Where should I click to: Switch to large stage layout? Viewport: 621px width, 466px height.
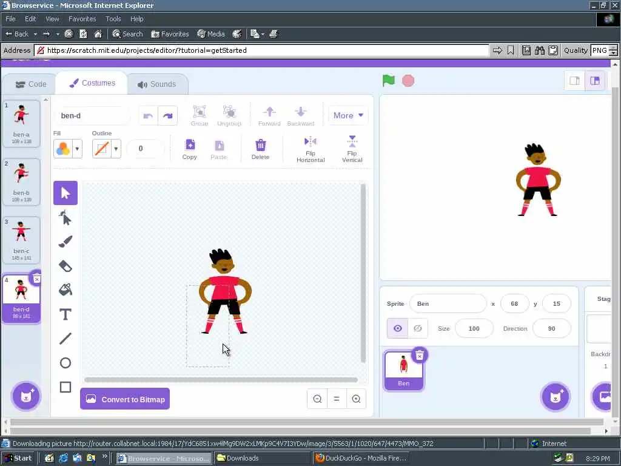[x=595, y=81]
